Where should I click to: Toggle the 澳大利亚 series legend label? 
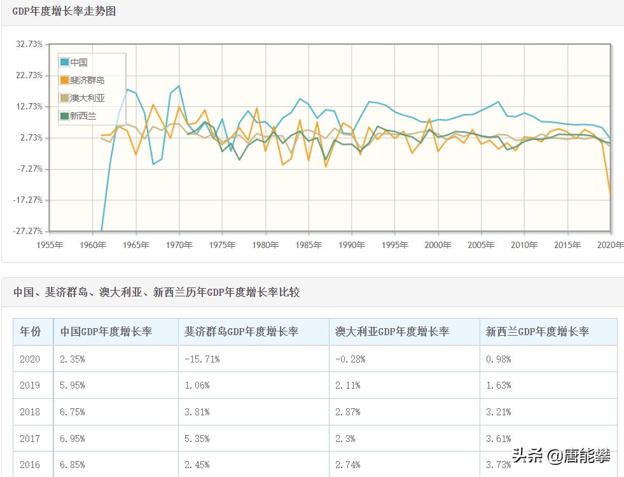87,98
